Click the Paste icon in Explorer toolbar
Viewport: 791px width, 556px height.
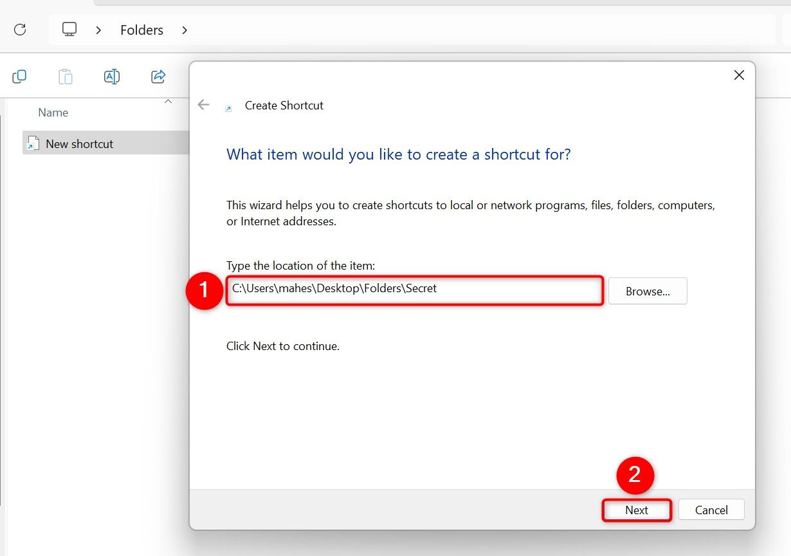66,77
